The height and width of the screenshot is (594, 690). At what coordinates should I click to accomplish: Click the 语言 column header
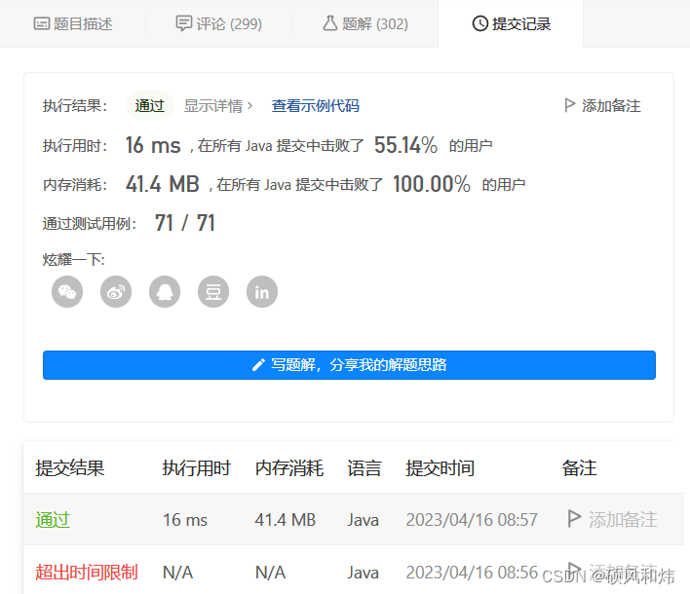364,468
